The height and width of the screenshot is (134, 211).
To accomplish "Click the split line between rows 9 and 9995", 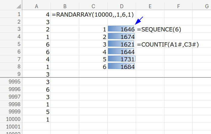I will coord(105,78).
